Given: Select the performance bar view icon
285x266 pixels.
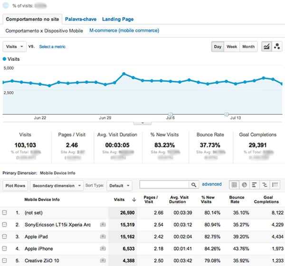Looking at the screenshot, I should pyautogui.click(x=255, y=185).
